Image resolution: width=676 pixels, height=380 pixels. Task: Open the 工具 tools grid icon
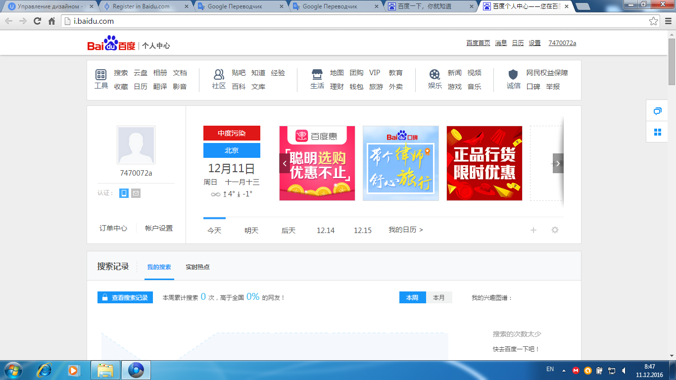[x=101, y=75]
